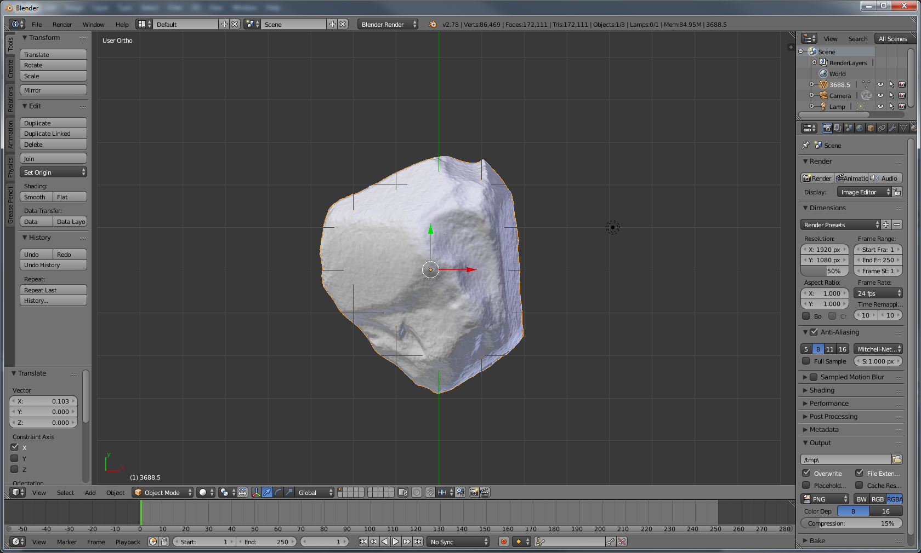Jump to the last frame in timeline
The image size is (921, 553).
(418, 542)
